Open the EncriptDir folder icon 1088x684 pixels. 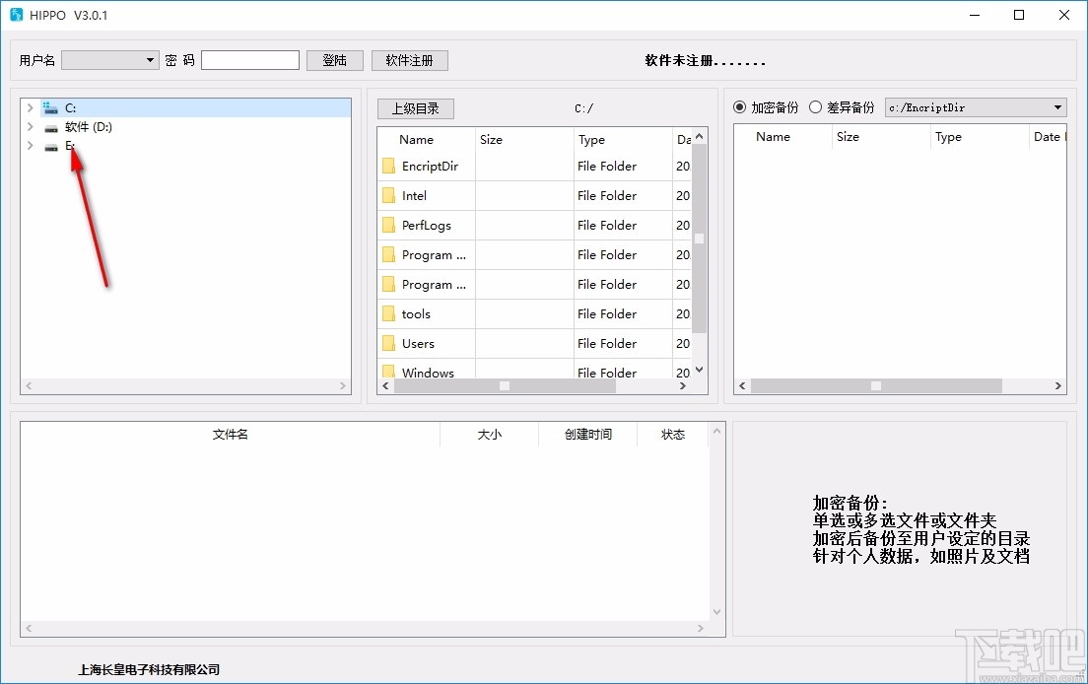pos(388,166)
